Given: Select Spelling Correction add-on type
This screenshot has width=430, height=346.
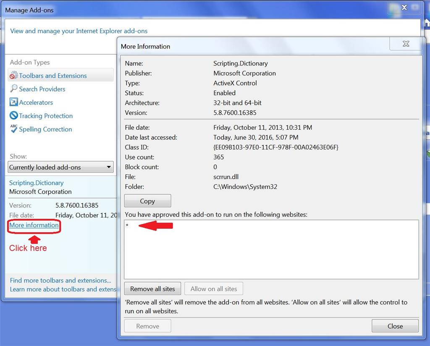Looking at the screenshot, I should click(x=45, y=129).
